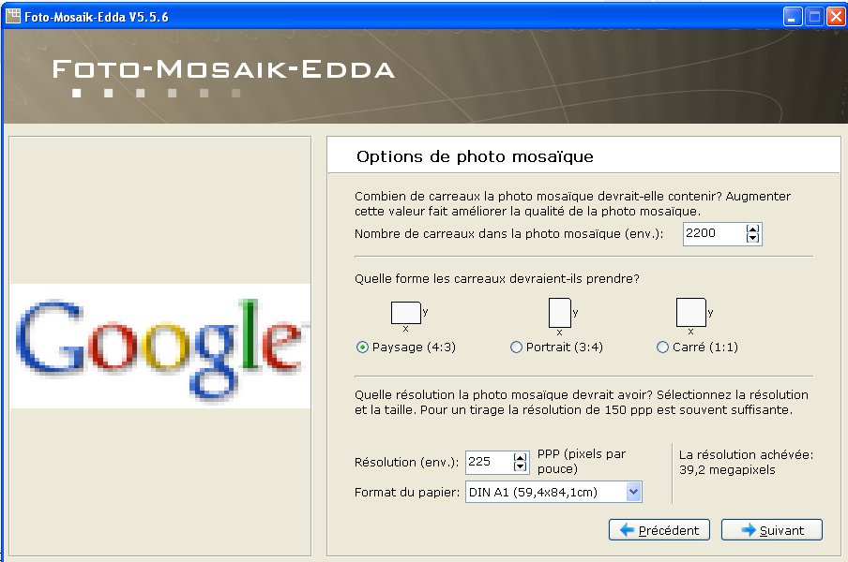The image size is (848, 562).
Task: Focus the tile count field showing 2200
Action: pos(714,234)
